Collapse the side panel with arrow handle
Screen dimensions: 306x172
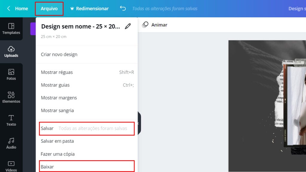139,123
